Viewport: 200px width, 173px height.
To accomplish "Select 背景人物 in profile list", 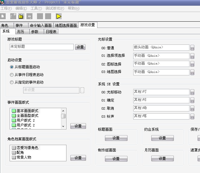I will (x=24, y=157).
